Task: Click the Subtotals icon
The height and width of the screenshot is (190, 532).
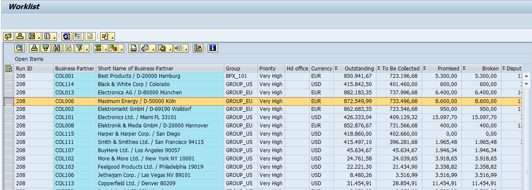Action: click(113, 48)
